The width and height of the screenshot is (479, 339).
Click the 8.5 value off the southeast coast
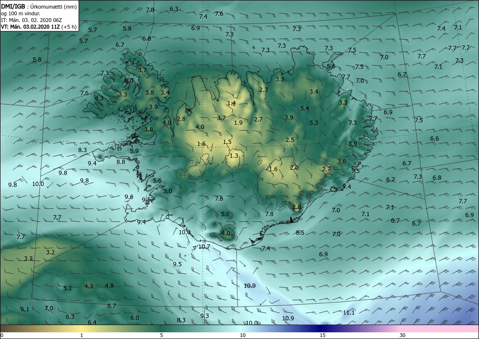click(300, 232)
